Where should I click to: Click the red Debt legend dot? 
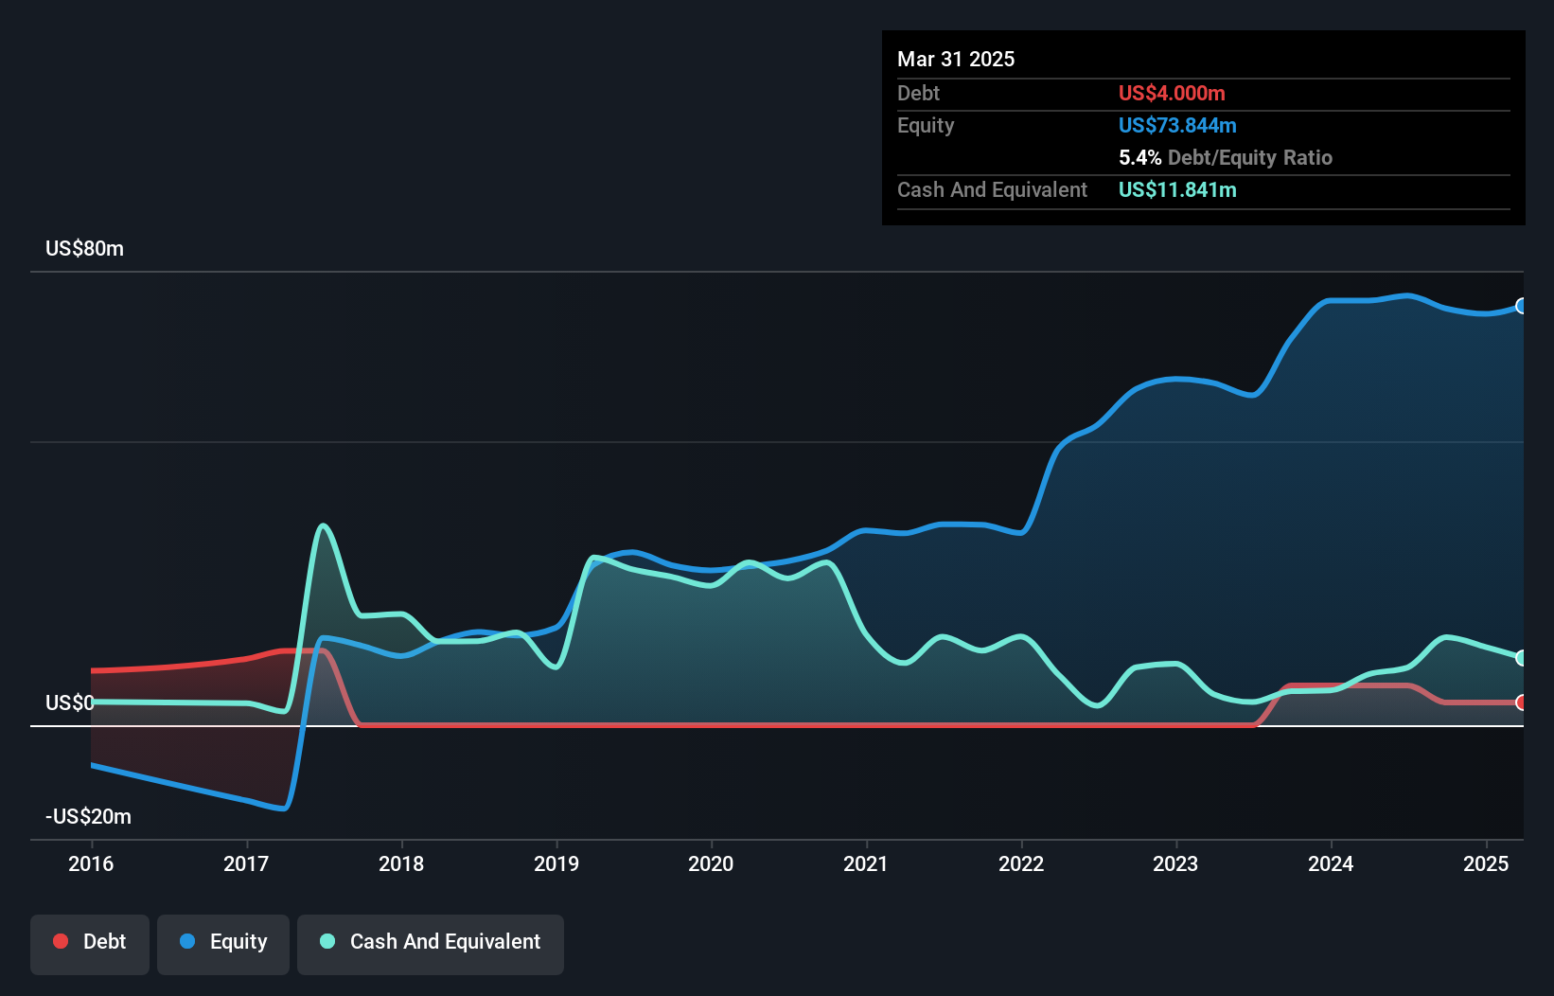tap(61, 942)
